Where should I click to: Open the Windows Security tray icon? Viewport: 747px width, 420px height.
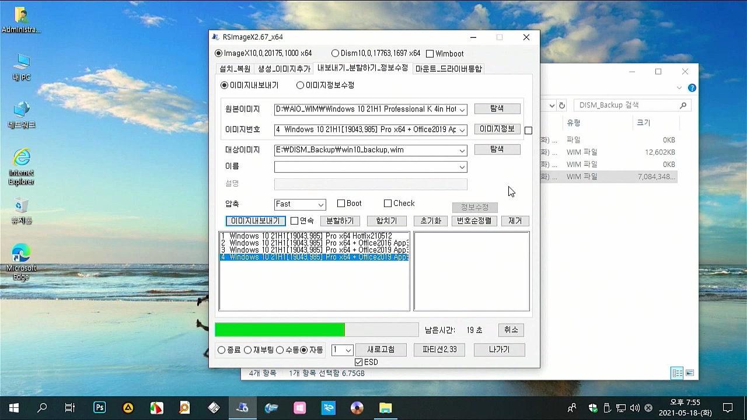point(593,408)
